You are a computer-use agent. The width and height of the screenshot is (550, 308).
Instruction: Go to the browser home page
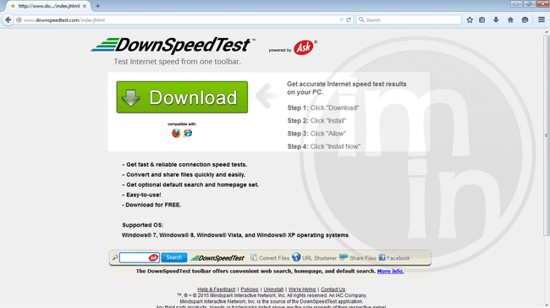pos(510,20)
